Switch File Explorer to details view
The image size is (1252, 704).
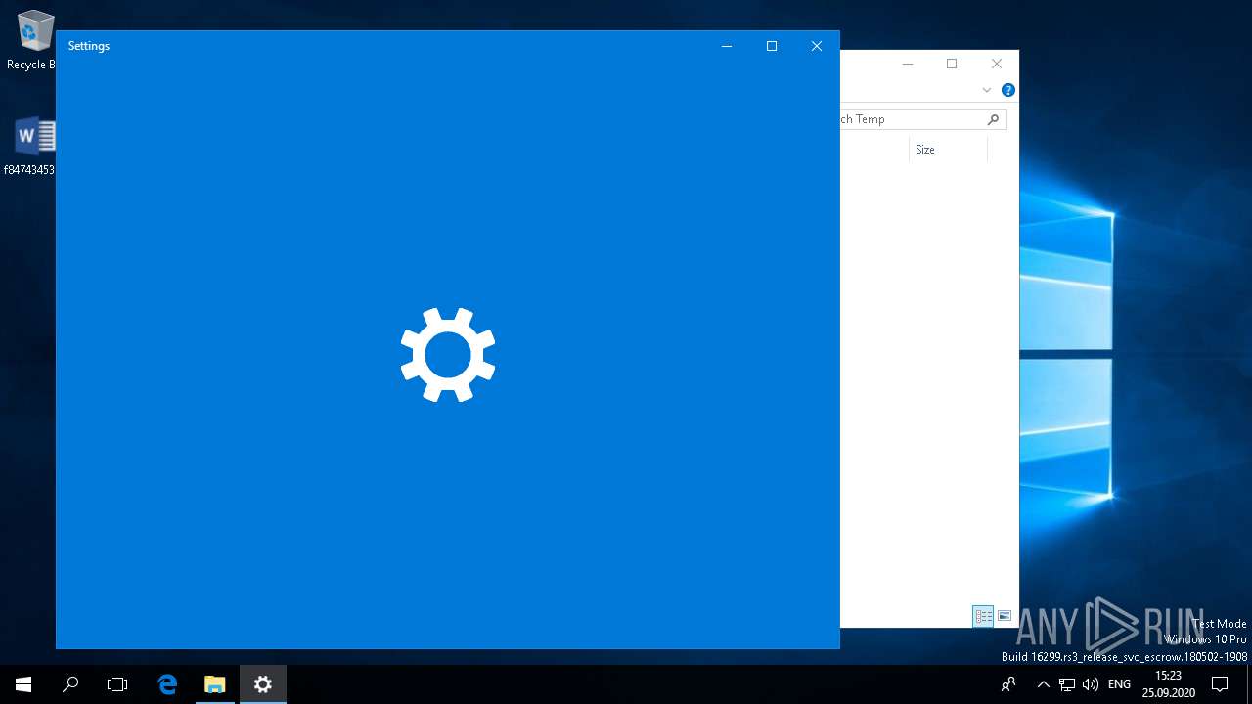[x=983, y=616]
